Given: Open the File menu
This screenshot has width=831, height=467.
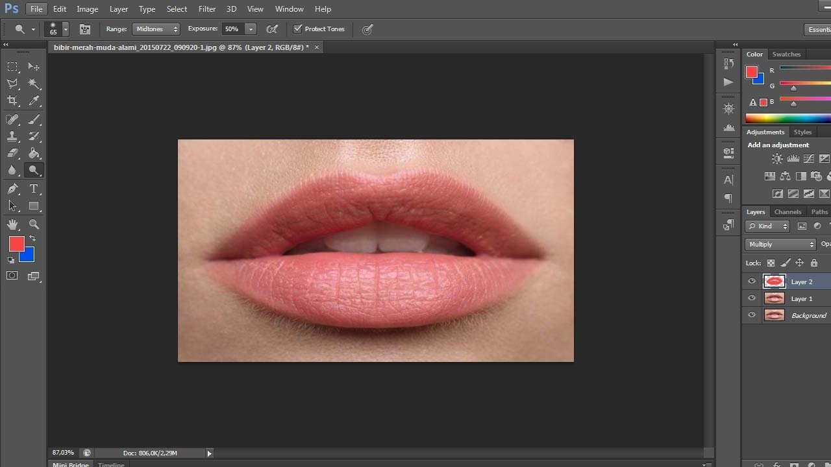Looking at the screenshot, I should pyautogui.click(x=36, y=9).
